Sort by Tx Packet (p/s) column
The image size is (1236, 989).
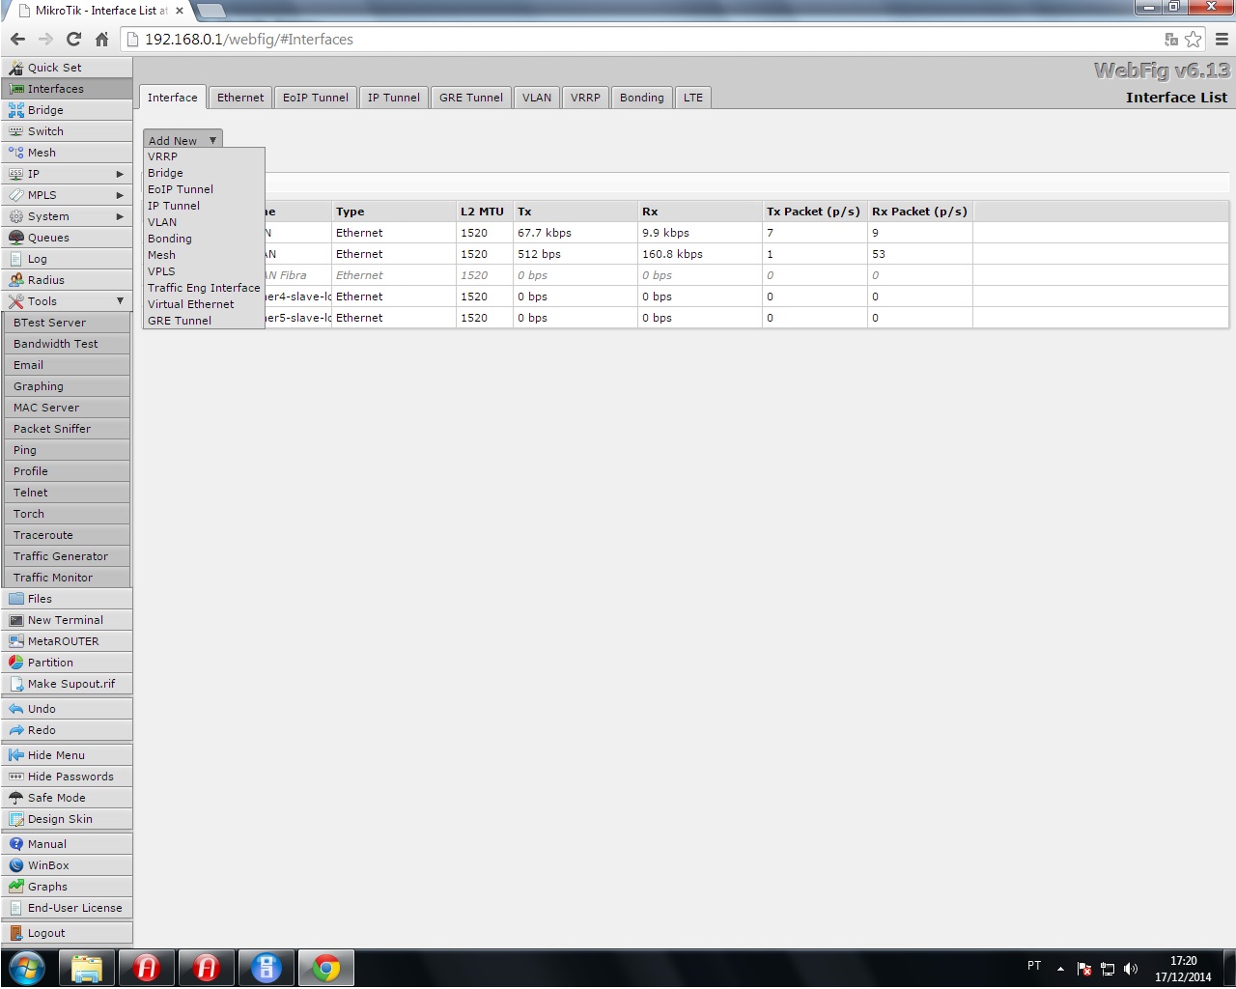tap(814, 212)
